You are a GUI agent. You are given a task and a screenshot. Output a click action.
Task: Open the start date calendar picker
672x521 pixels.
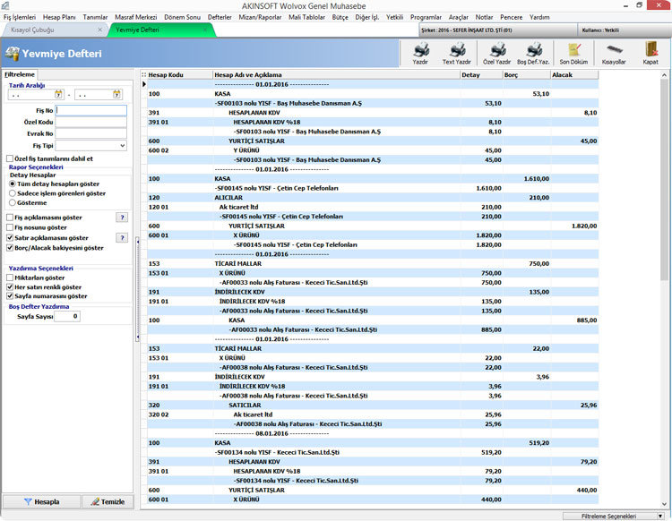pyautogui.click(x=59, y=94)
